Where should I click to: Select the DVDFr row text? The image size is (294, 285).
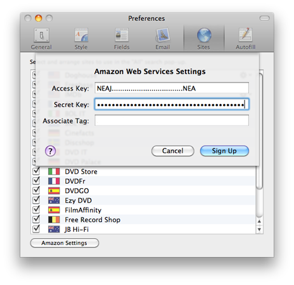point(75,181)
